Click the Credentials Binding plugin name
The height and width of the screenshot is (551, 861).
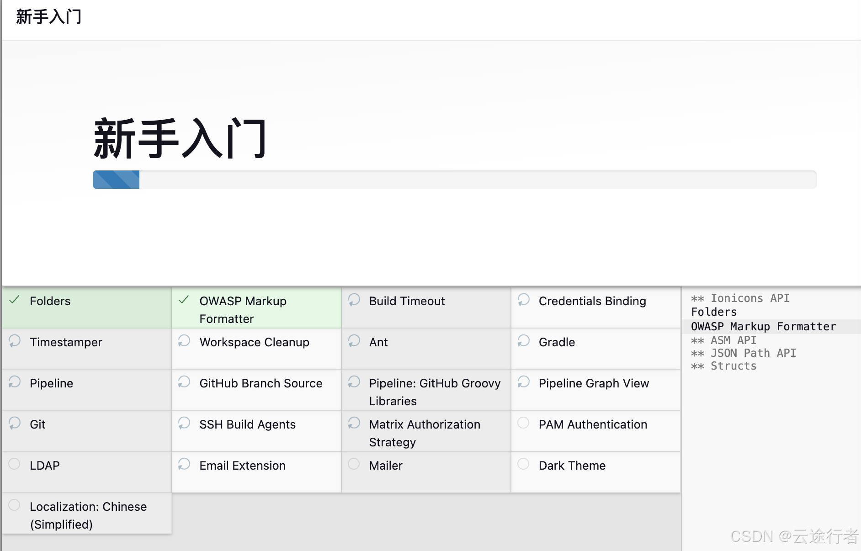tap(592, 301)
